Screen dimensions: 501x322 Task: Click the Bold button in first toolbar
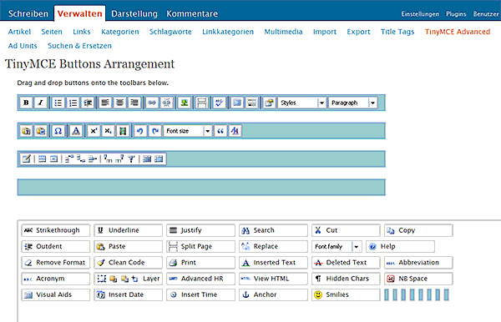pyautogui.click(x=26, y=103)
